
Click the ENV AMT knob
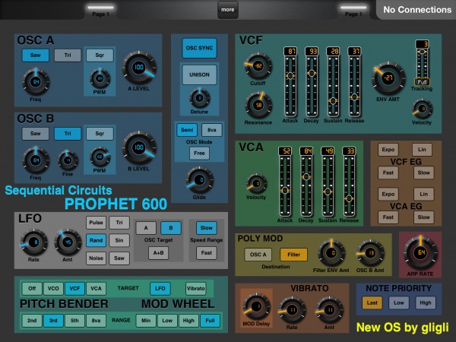tap(388, 78)
